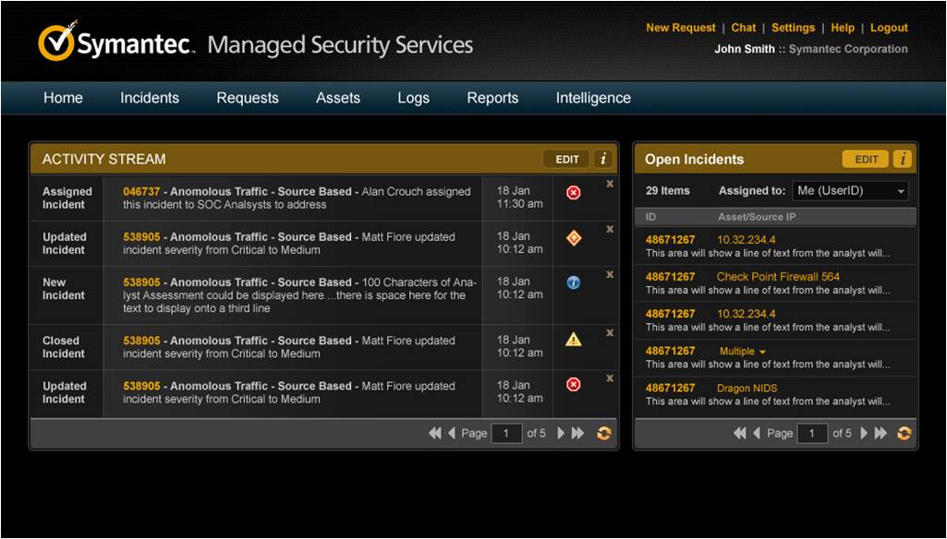This screenshot has width=947, height=539.
Task: Open the Open Incidents info icon
Action: pos(903,160)
